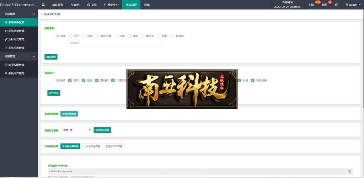Check the 地址 checkbox
Image resolution: width=364 pixels, height=178 pixels.
pos(159,36)
